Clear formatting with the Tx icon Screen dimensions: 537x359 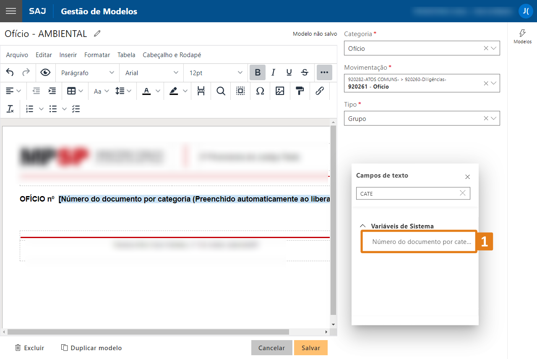[10, 109]
